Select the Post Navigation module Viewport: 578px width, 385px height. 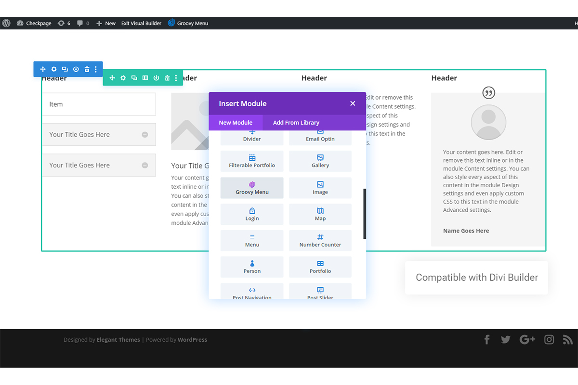tap(252, 291)
